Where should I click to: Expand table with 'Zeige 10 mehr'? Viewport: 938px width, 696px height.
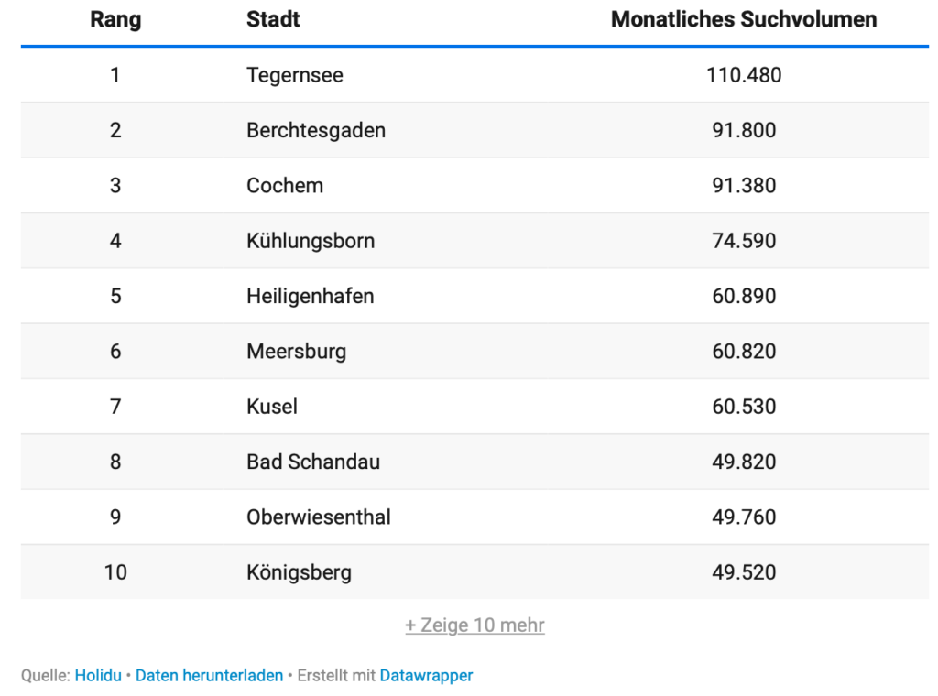pos(474,625)
